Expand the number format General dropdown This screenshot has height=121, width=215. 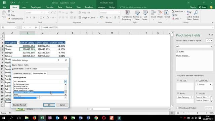click(x=119, y=13)
